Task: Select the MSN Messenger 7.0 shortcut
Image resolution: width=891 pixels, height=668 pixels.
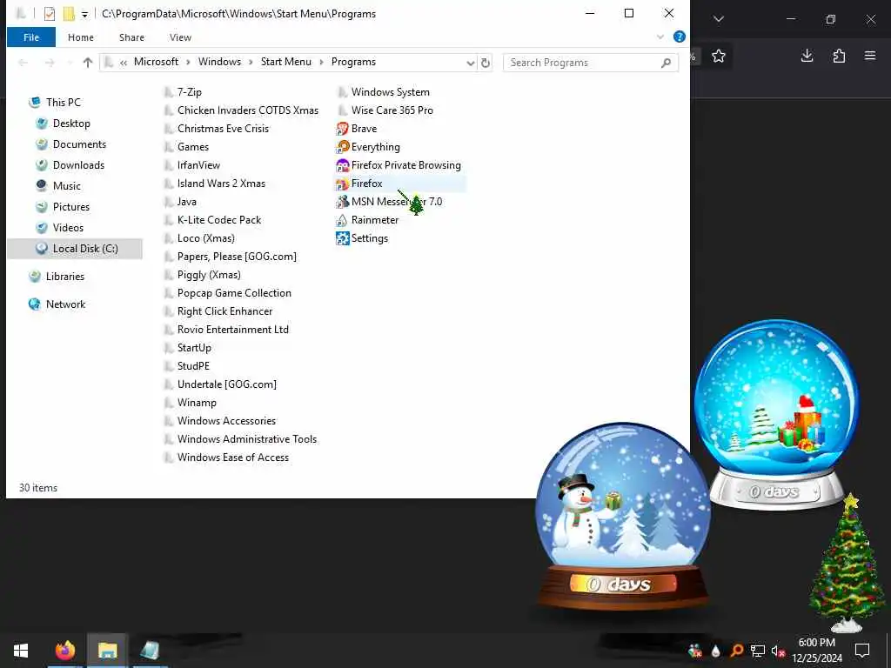Action: click(389, 201)
